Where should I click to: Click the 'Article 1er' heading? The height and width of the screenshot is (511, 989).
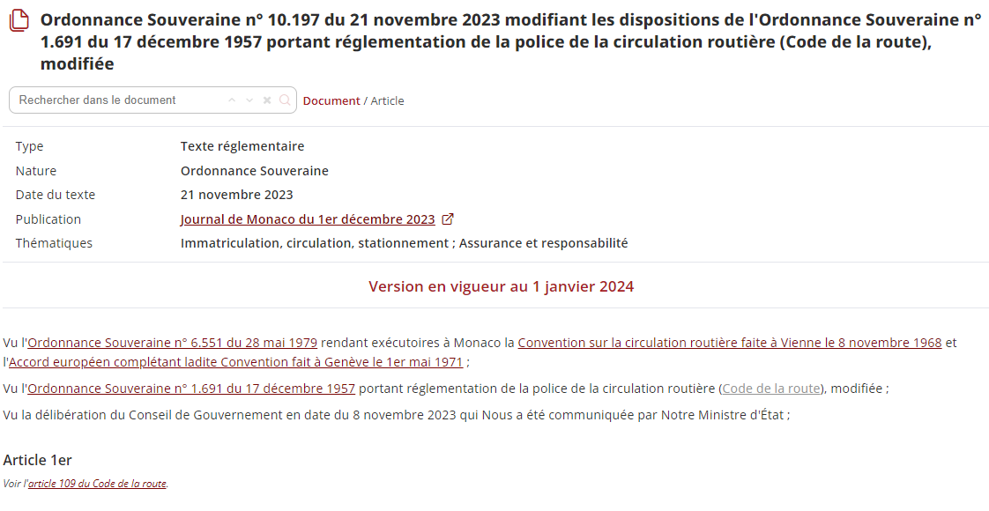[37, 460]
